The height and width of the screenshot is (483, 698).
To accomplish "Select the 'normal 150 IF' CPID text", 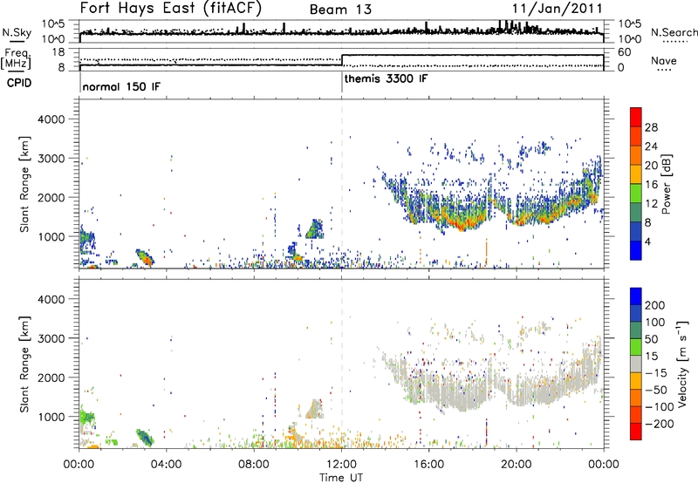I will coord(121,86).
